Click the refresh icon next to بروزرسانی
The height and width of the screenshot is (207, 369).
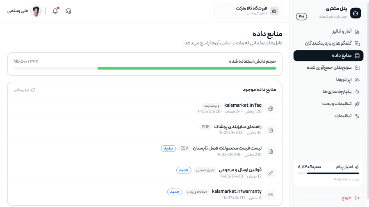[x=33, y=90]
